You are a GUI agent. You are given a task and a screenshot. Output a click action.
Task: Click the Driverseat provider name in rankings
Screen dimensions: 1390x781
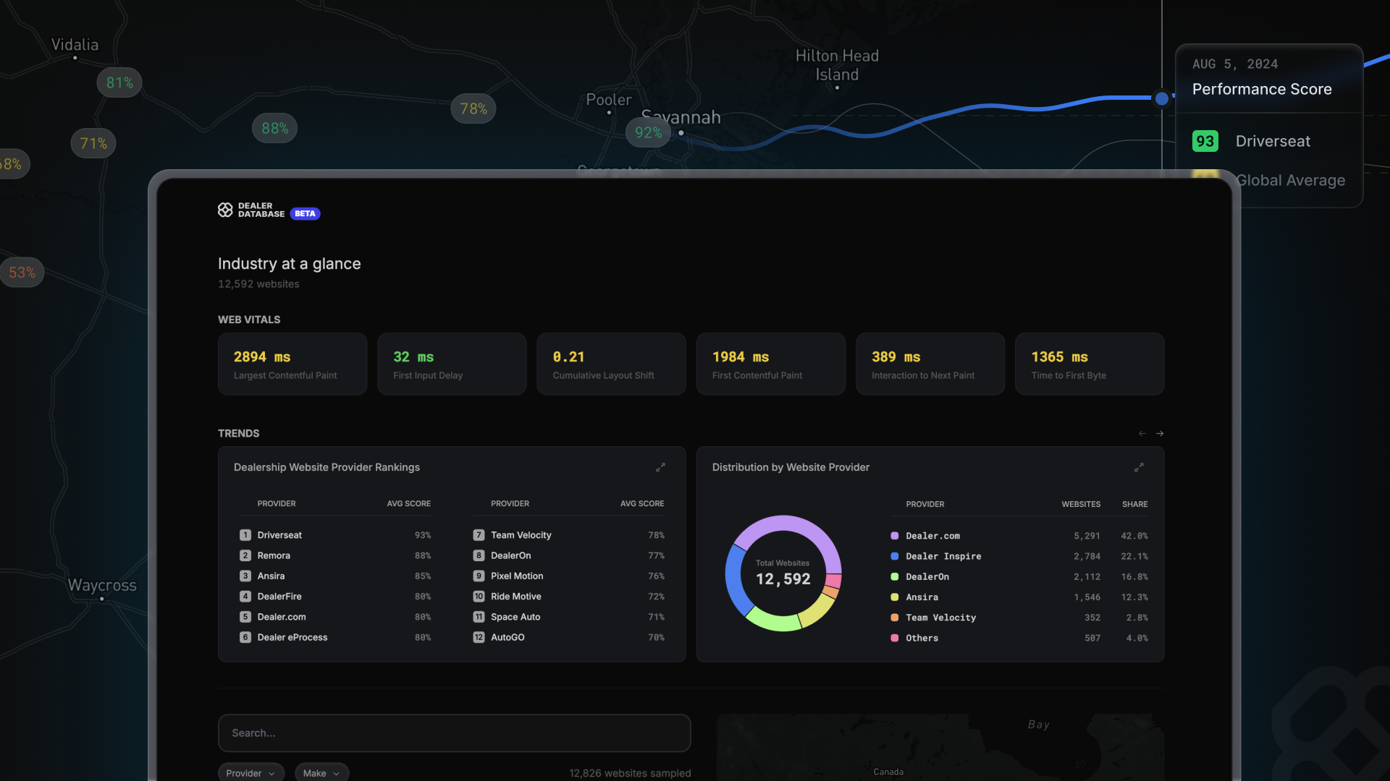279,535
